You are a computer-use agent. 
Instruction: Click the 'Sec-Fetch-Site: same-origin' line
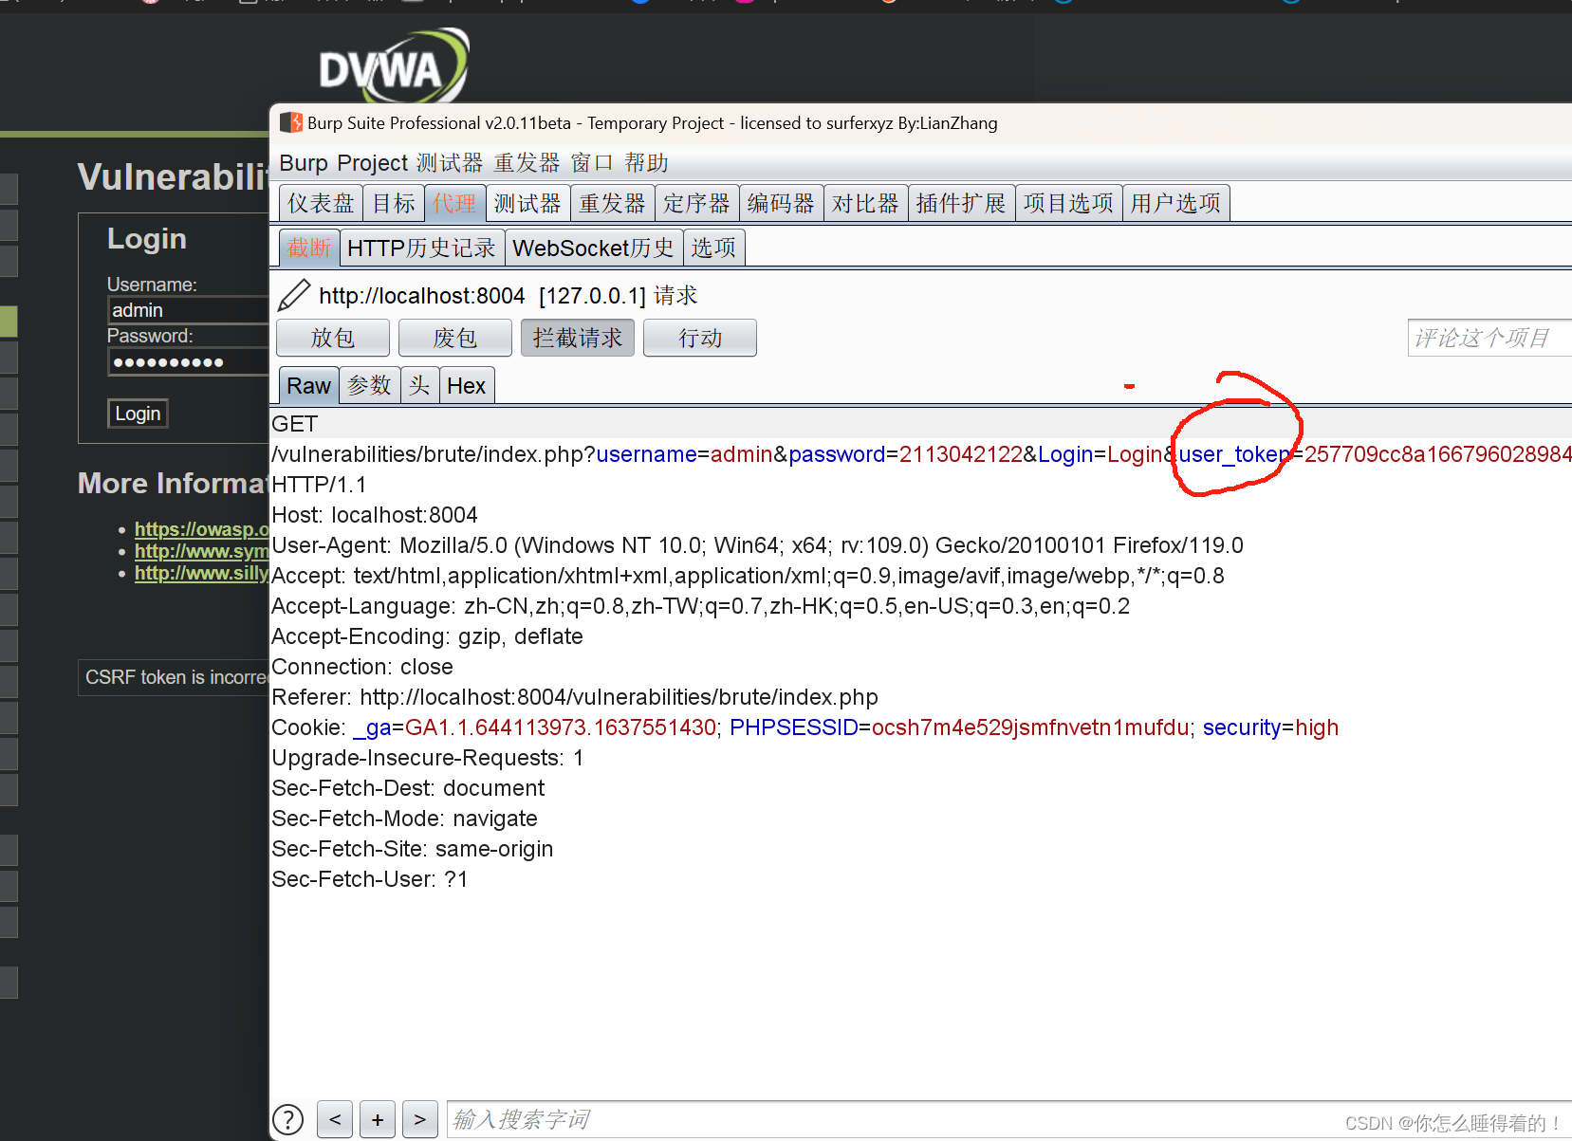(412, 849)
